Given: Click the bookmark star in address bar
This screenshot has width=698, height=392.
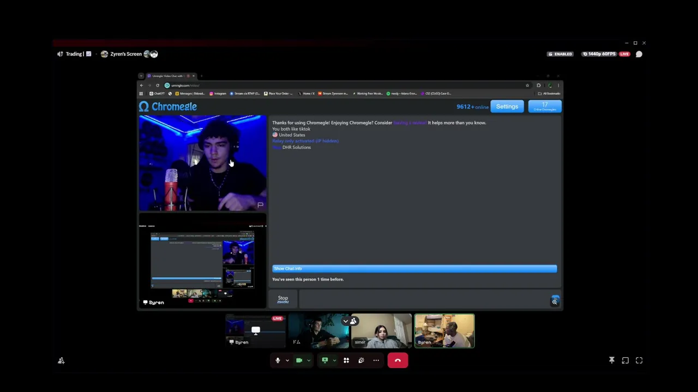Looking at the screenshot, I should tap(527, 85).
